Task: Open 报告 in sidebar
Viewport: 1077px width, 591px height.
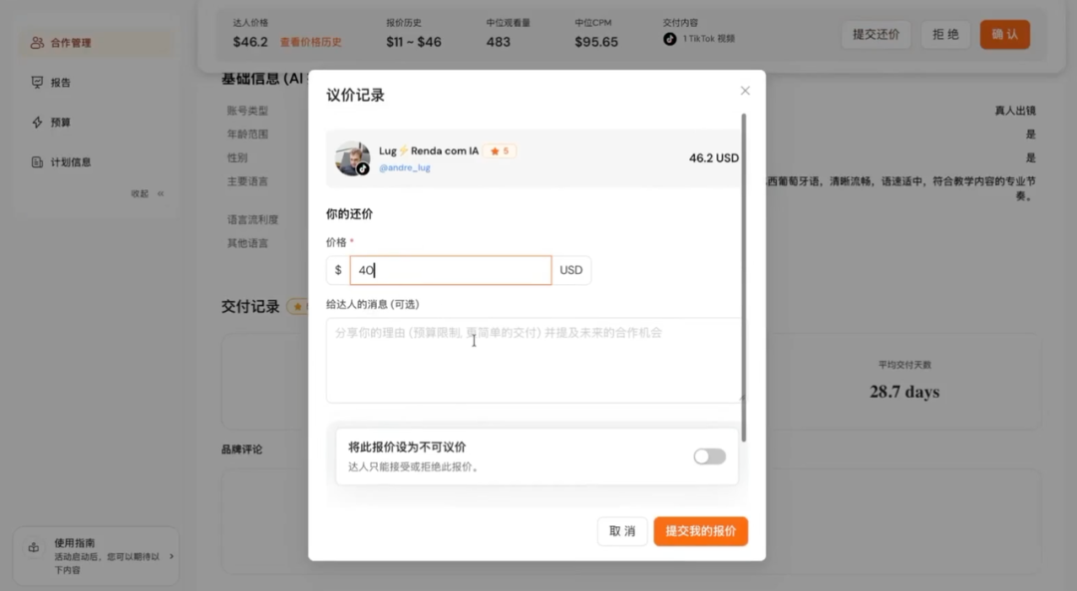Action: click(x=96, y=83)
